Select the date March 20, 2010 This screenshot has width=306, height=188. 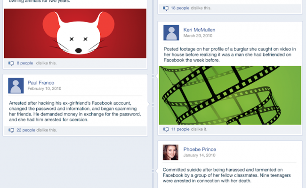coord(198,36)
